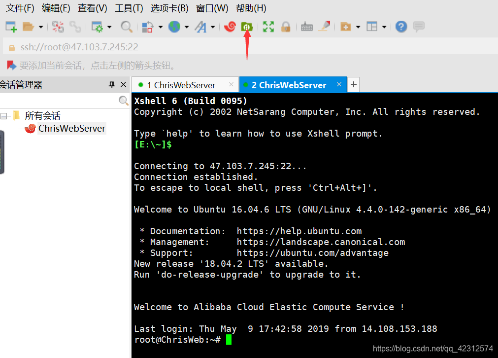498x358 pixels.
Task: Click the red snail reconnect toolbar icon
Action: pos(230,27)
